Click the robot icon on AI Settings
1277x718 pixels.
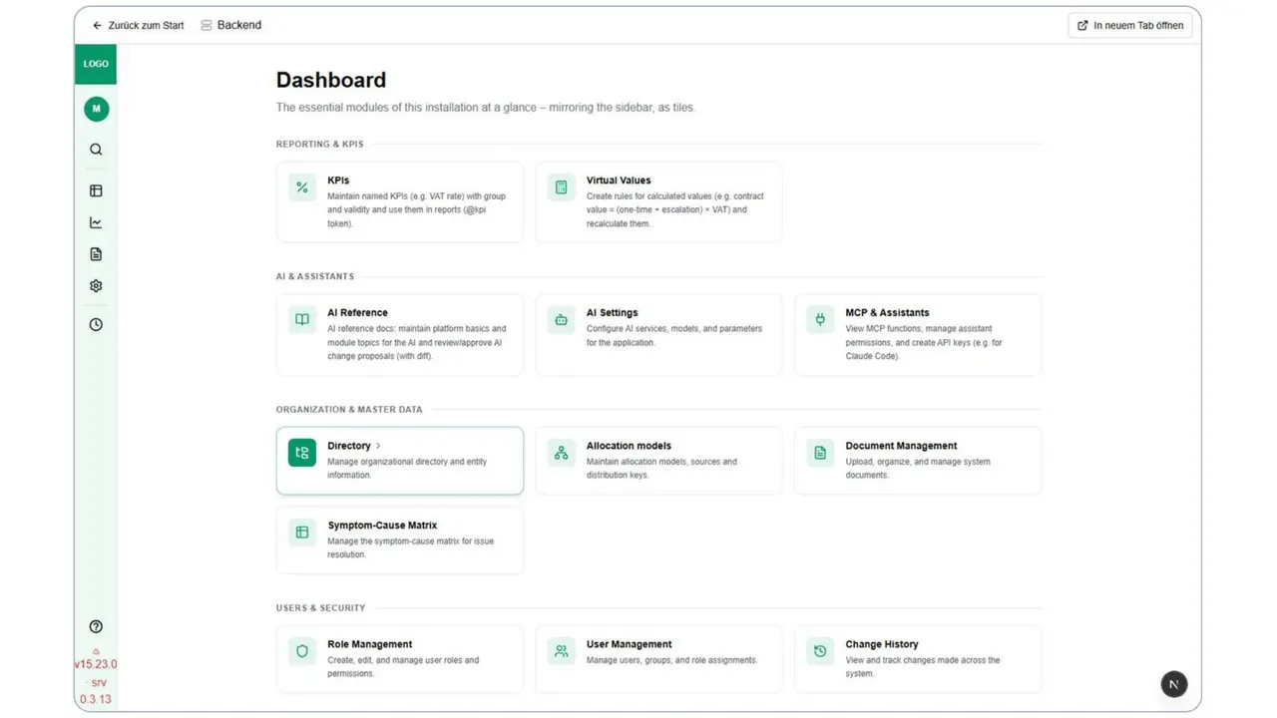pos(562,320)
